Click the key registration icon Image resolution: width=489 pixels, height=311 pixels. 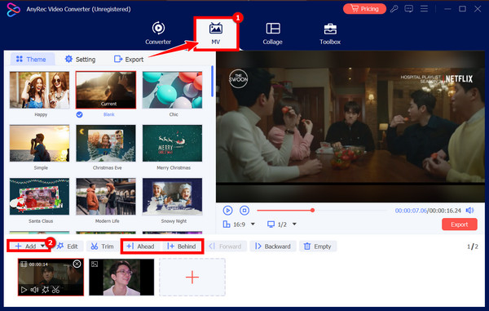394,9
